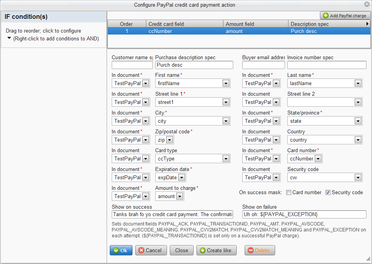Open the empty Street line 2 dropdown
372x264 pixels.
tap(357, 102)
